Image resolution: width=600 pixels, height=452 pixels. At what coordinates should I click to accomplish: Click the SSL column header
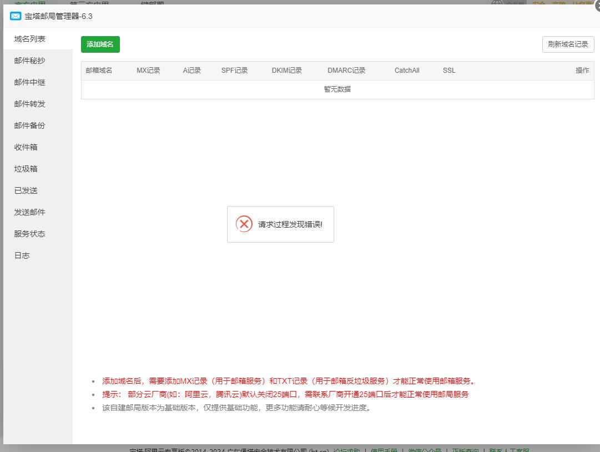click(x=449, y=71)
